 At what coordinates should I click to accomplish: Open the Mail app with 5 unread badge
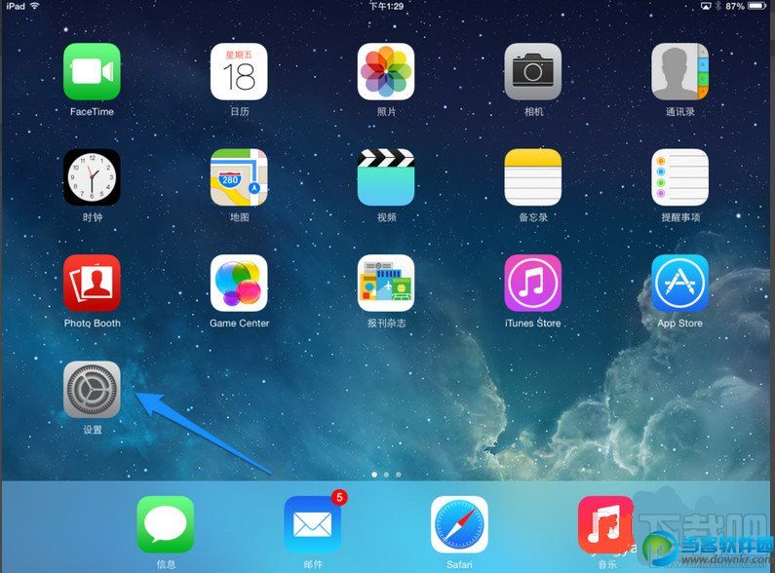click(312, 524)
